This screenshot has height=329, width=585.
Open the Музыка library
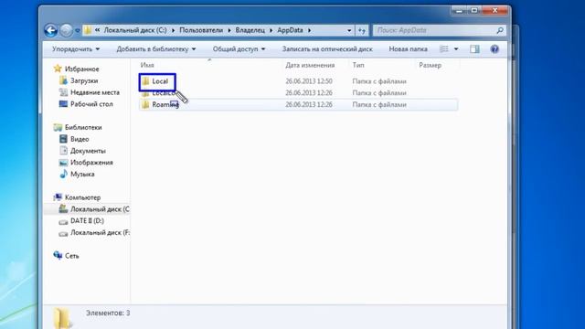coord(82,174)
